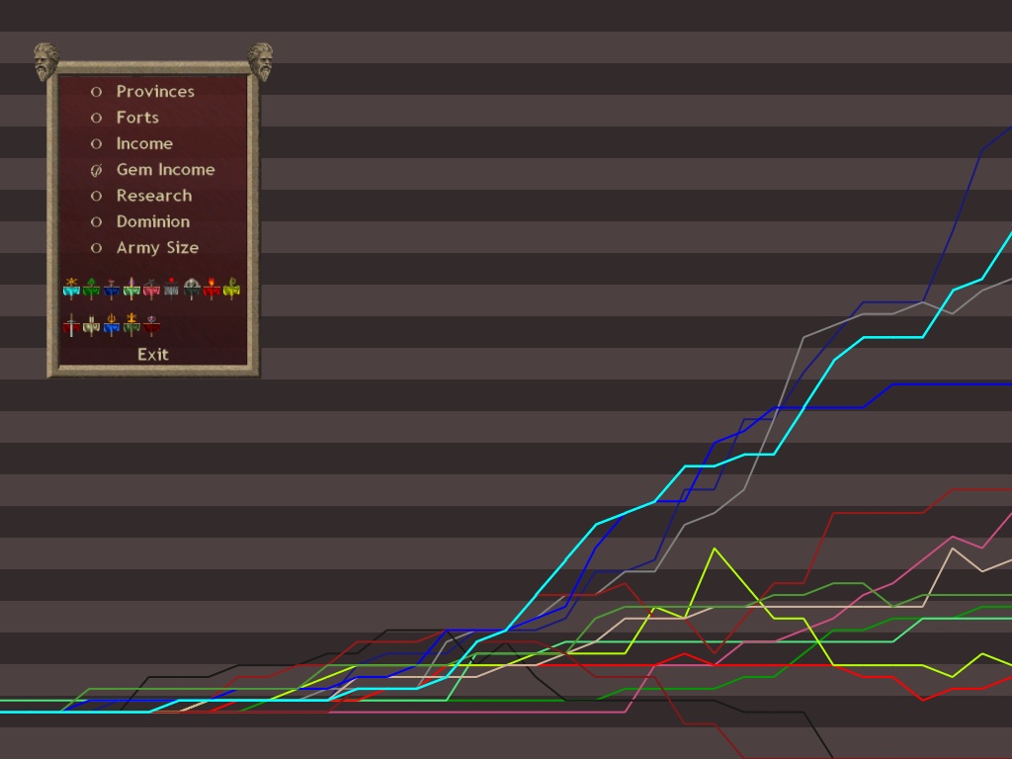Screen dimensions: 1012x759
Task: Select the Army Size radio button
Action: [96, 248]
